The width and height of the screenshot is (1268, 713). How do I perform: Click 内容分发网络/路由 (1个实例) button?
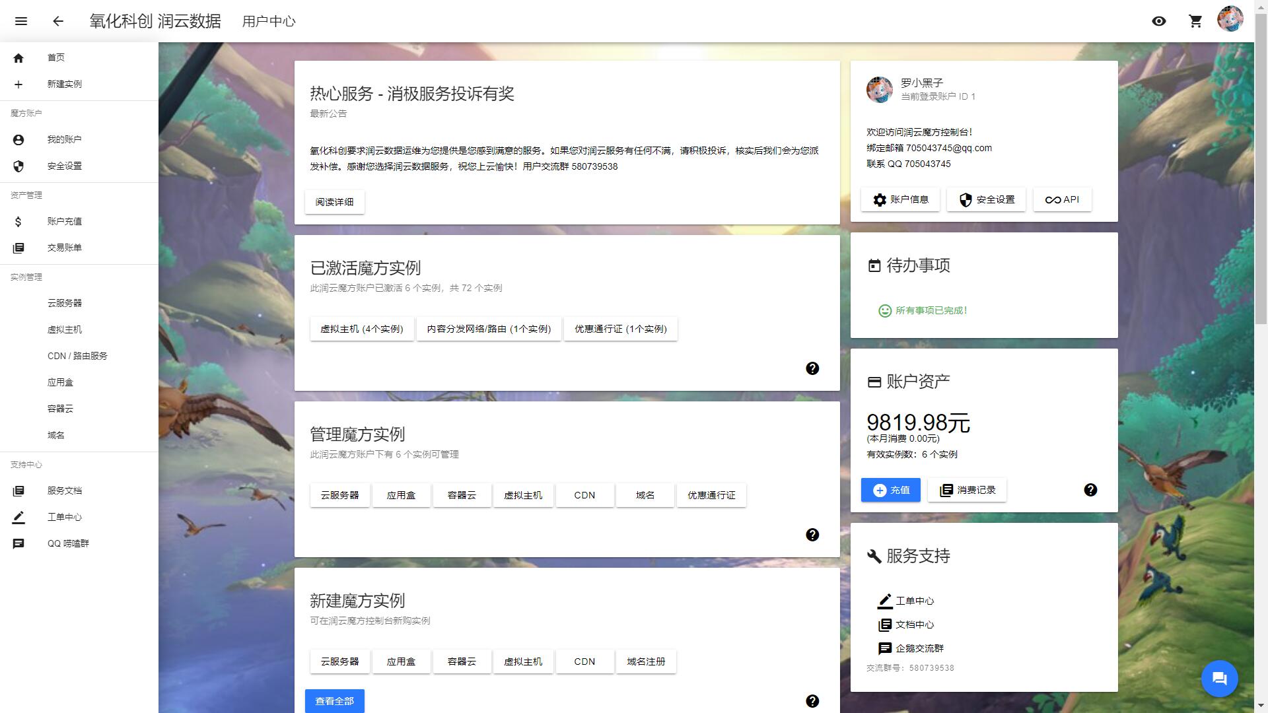(489, 329)
